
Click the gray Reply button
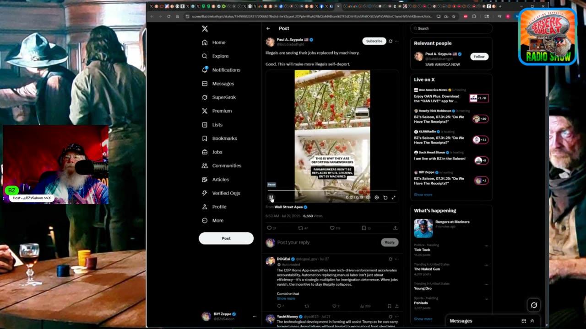pyautogui.click(x=390, y=242)
